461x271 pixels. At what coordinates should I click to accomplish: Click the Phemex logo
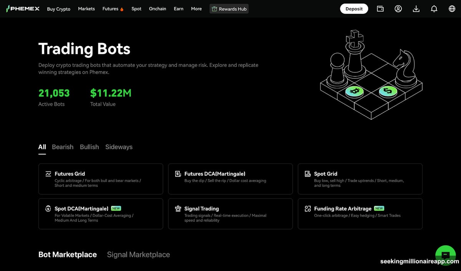(x=23, y=8)
